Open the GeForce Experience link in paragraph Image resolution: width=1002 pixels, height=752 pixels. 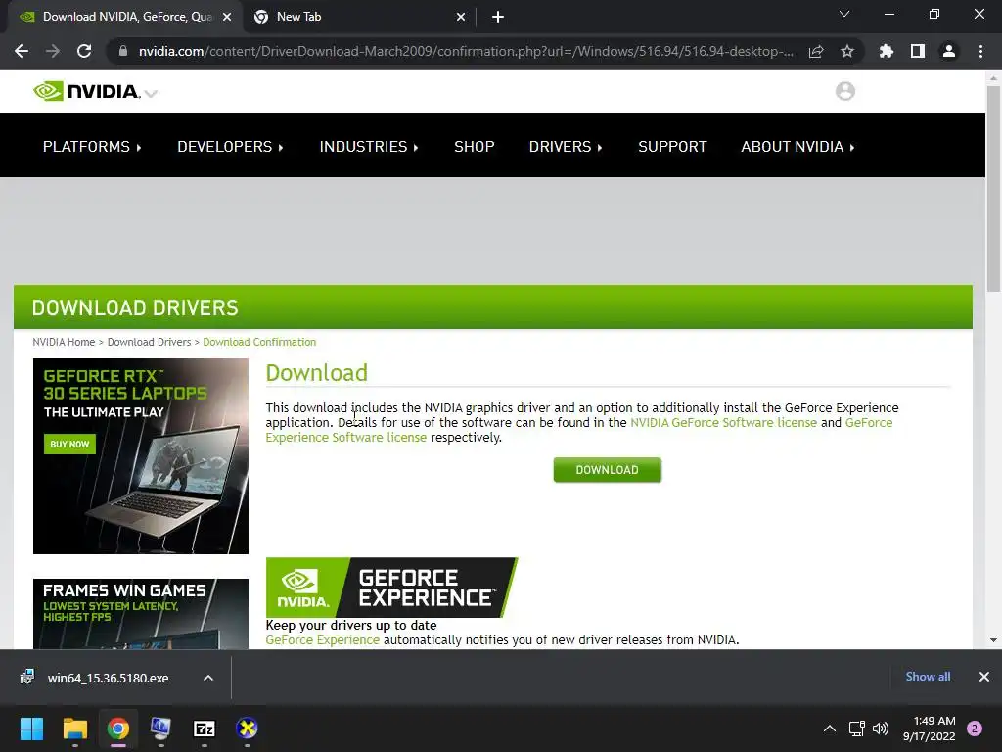pos(322,640)
